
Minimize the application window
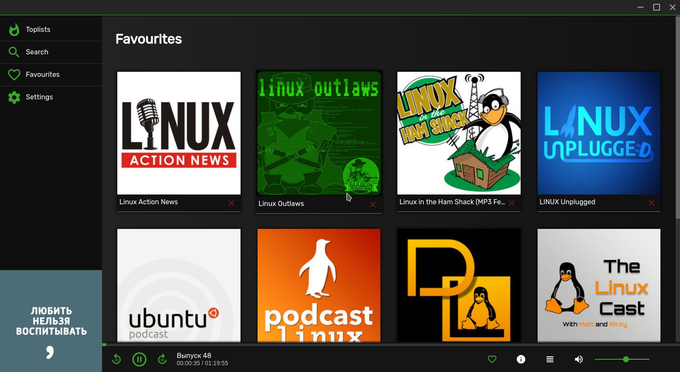coord(640,7)
